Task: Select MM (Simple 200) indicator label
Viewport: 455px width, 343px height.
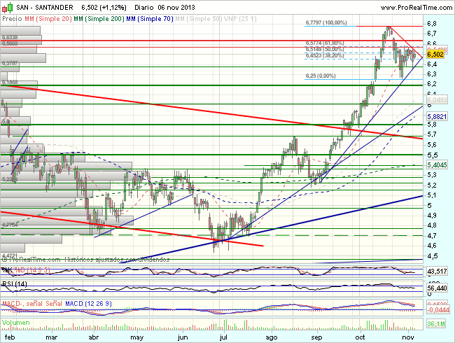Action: [x=99, y=19]
